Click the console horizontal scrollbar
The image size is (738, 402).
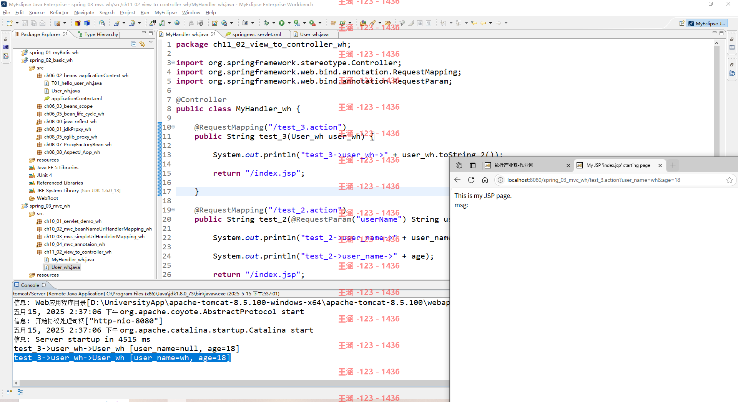click(x=234, y=383)
